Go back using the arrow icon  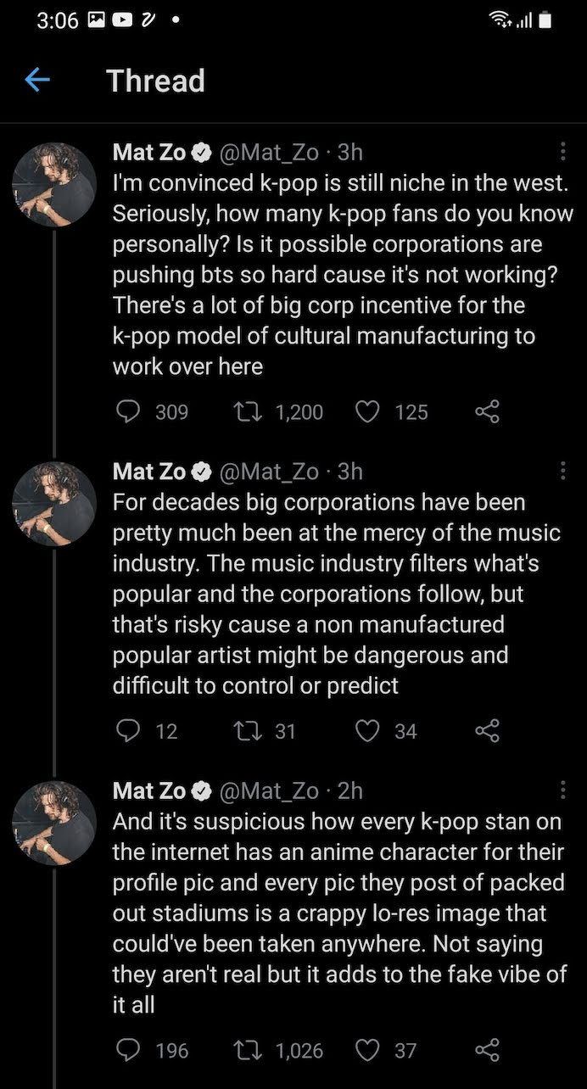pos(38,81)
